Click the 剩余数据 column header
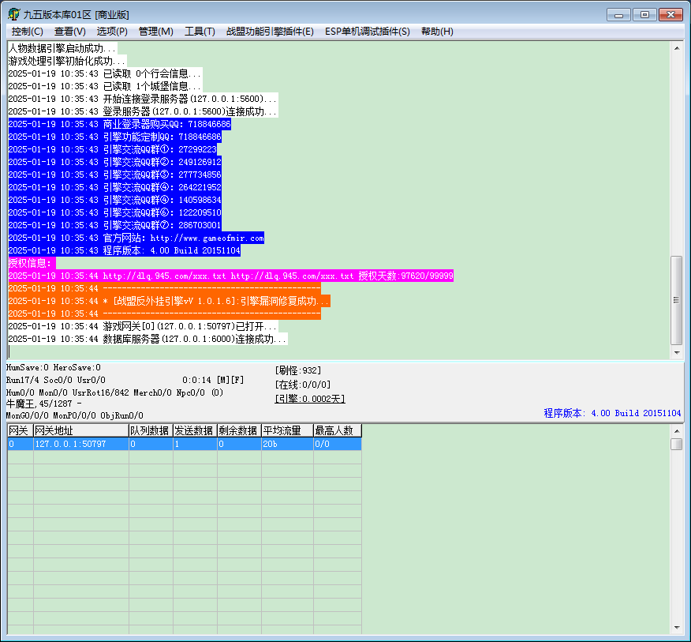Viewport: 691px width, 642px height. [x=239, y=430]
